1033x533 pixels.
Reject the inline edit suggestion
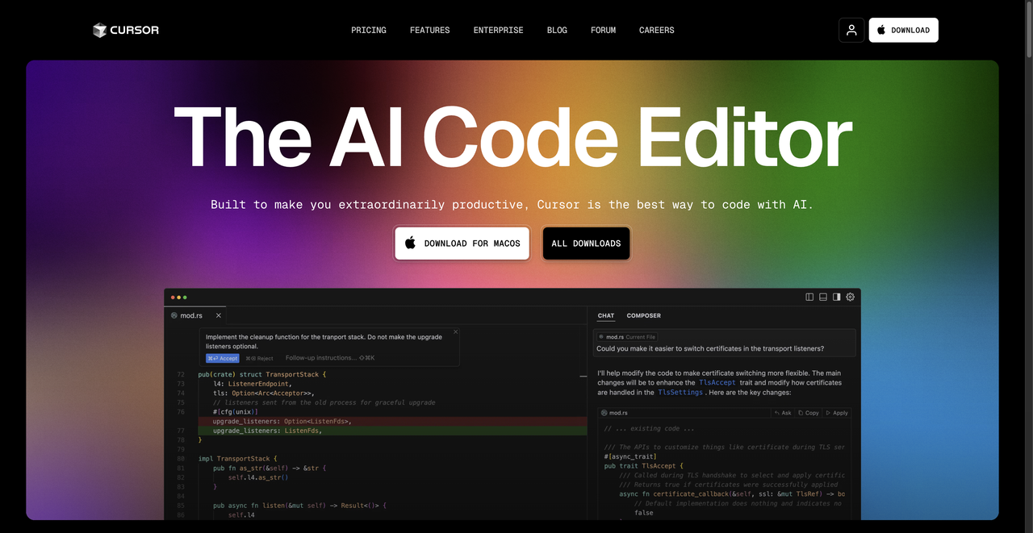tap(259, 358)
